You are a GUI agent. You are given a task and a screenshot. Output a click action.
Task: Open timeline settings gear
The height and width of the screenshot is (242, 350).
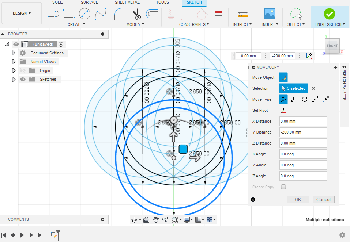coord(342,235)
